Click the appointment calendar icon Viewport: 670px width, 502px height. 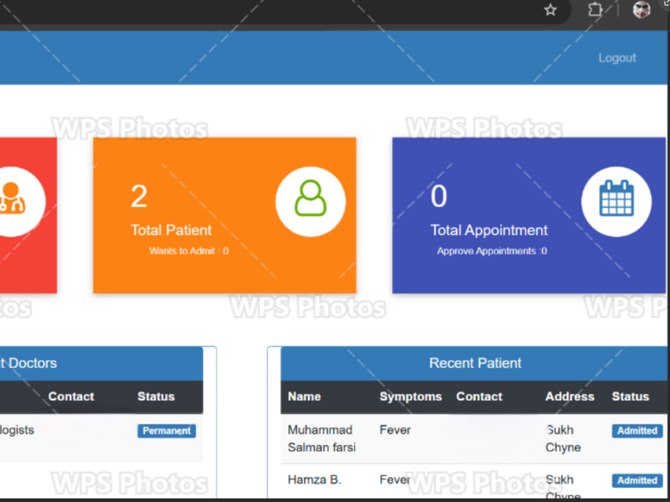[x=616, y=198]
